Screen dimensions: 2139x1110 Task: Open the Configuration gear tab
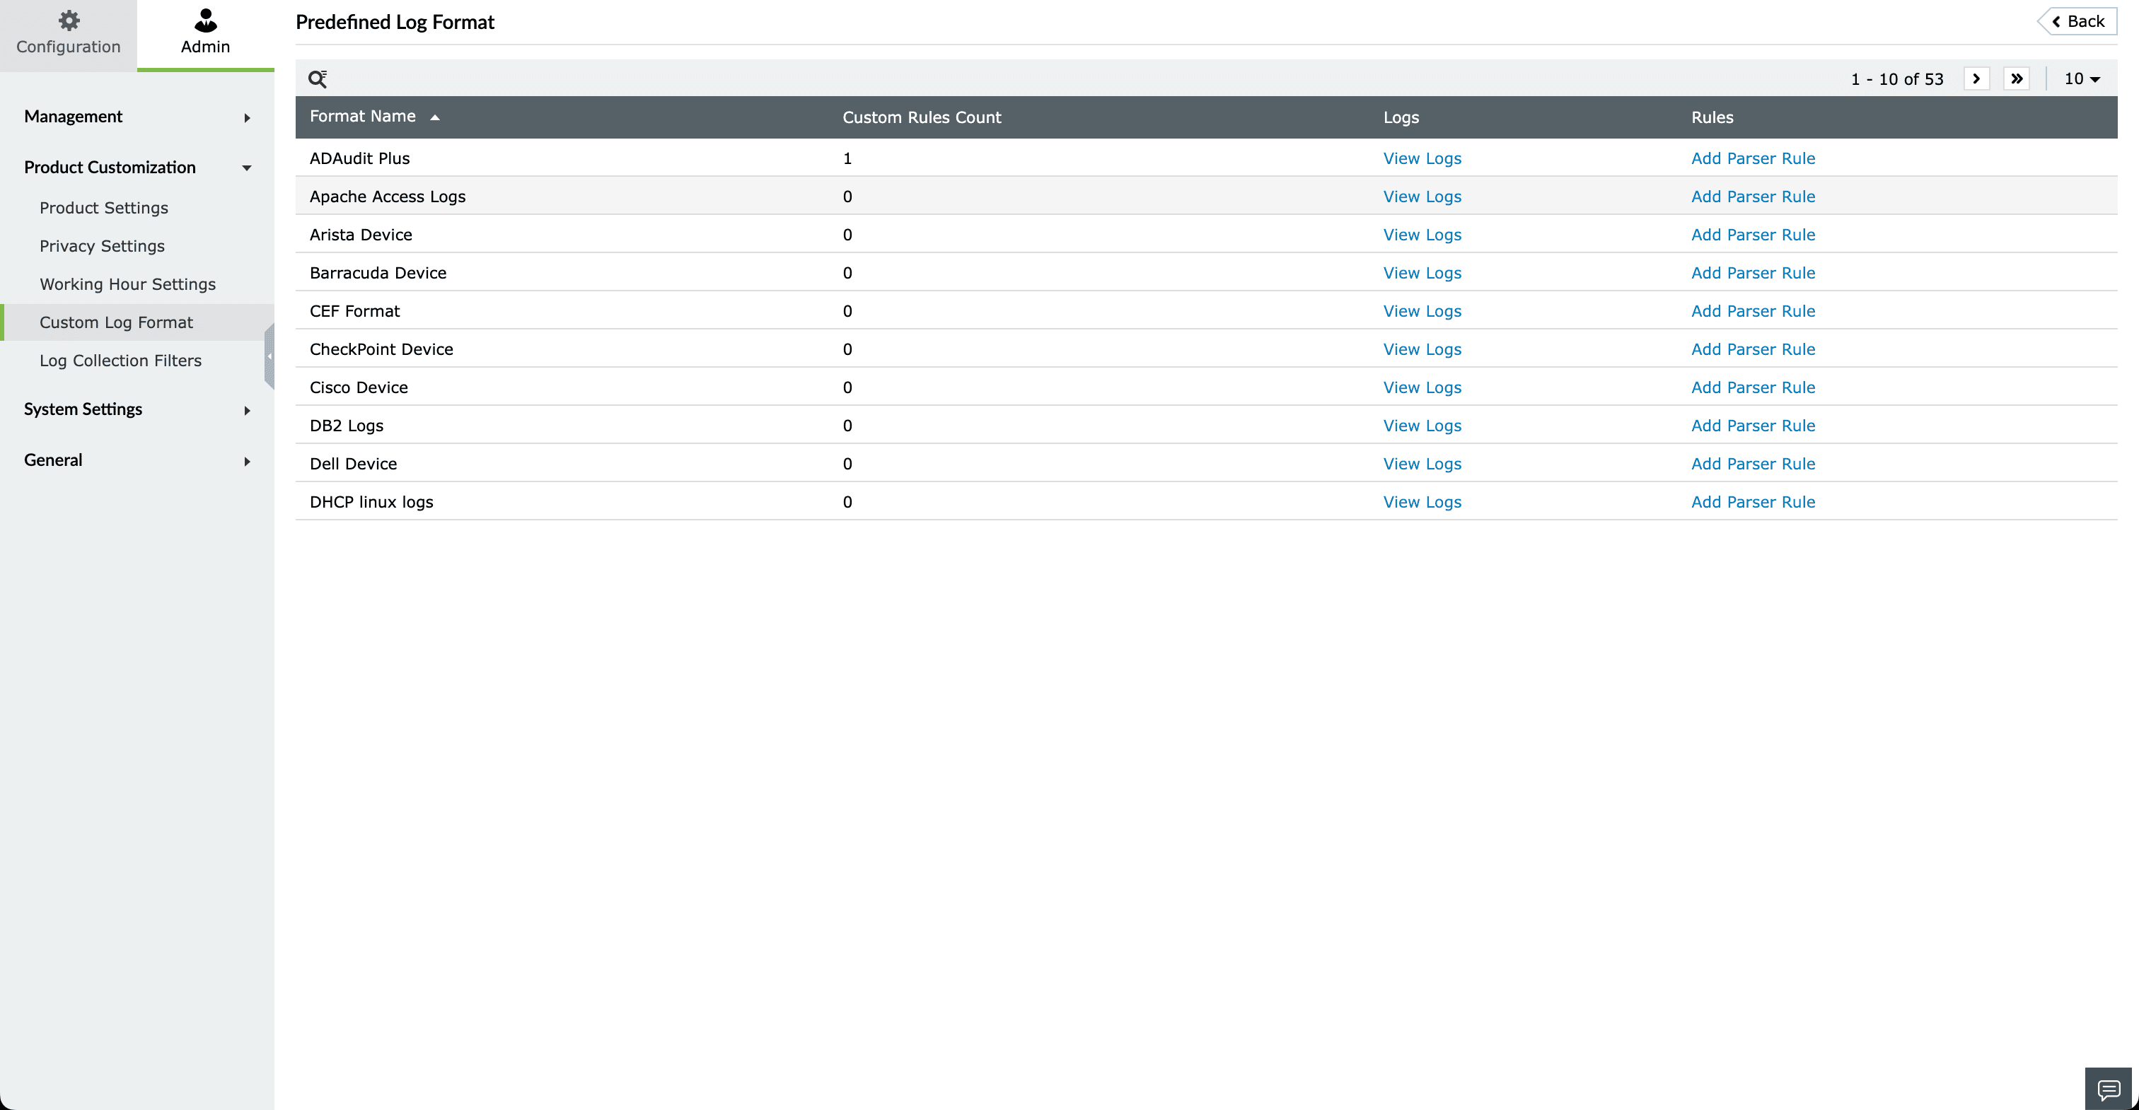68,33
